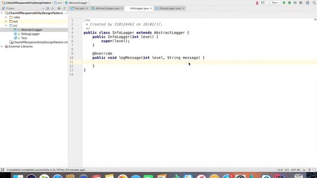Start debugging with the green bug icon
The image size is (317, 178).
pos(289,2)
